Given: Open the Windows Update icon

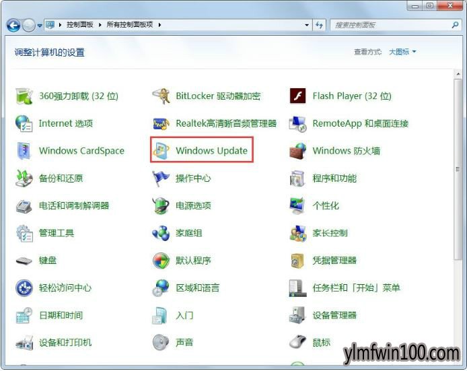Looking at the screenshot, I should point(161,151).
